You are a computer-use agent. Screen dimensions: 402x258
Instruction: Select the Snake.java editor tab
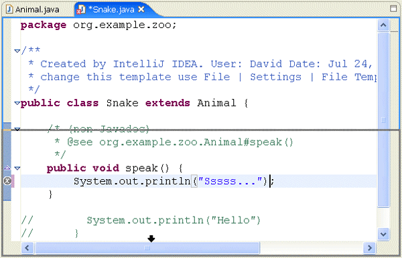click(111, 10)
